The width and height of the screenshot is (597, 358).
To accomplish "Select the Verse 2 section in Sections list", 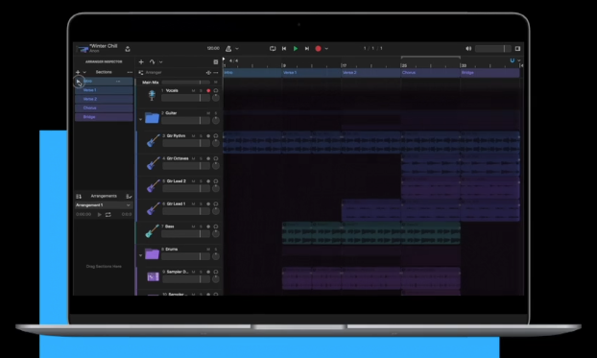I will pos(104,99).
